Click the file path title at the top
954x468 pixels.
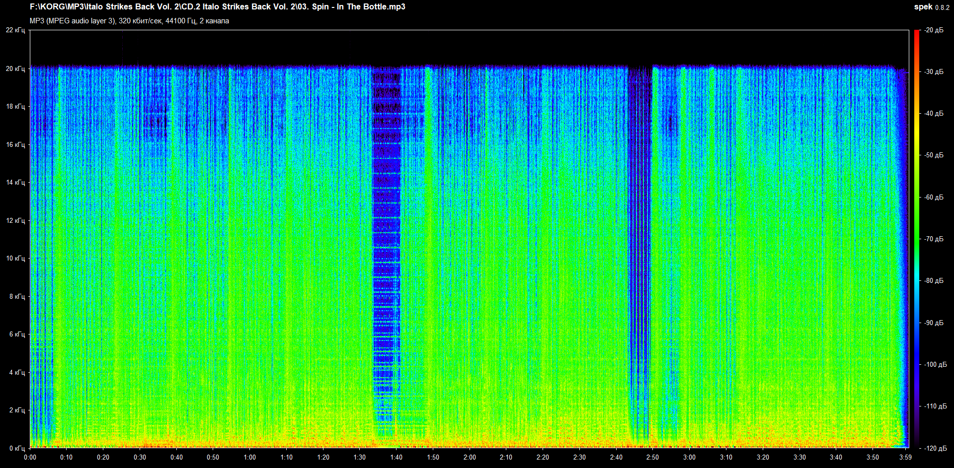click(x=217, y=7)
